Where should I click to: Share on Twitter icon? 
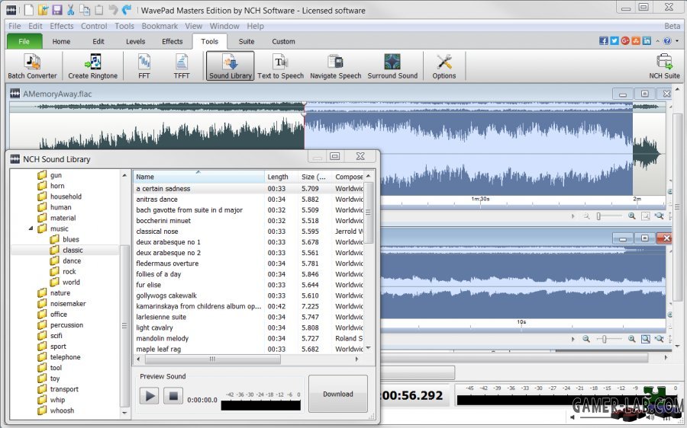pos(614,40)
